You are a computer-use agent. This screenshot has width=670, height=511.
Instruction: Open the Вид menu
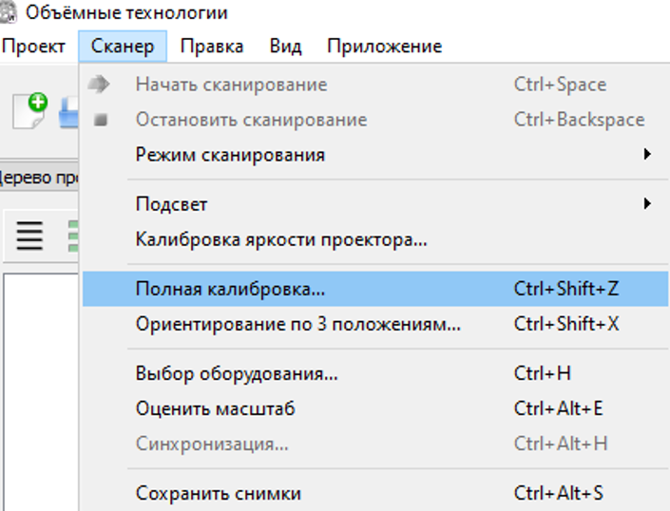(285, 47)
